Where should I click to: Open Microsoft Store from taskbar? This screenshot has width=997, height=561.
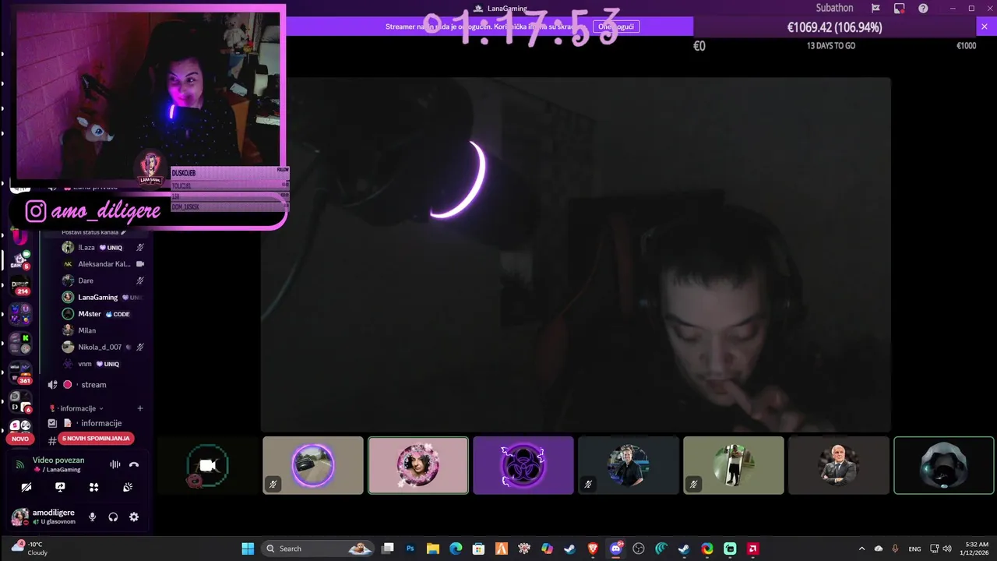tap(479, 549)
